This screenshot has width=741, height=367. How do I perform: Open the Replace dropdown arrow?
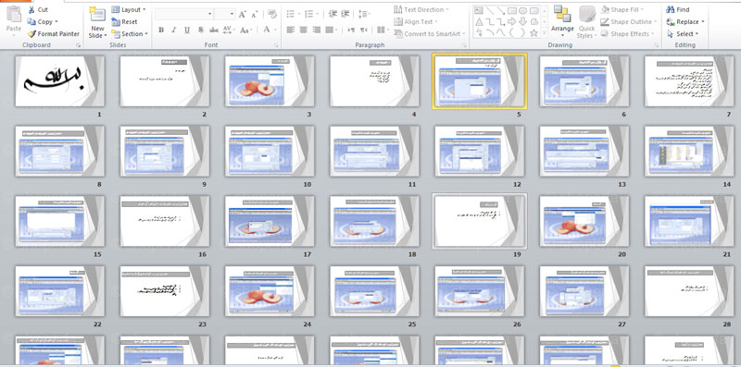coord(703,21)
